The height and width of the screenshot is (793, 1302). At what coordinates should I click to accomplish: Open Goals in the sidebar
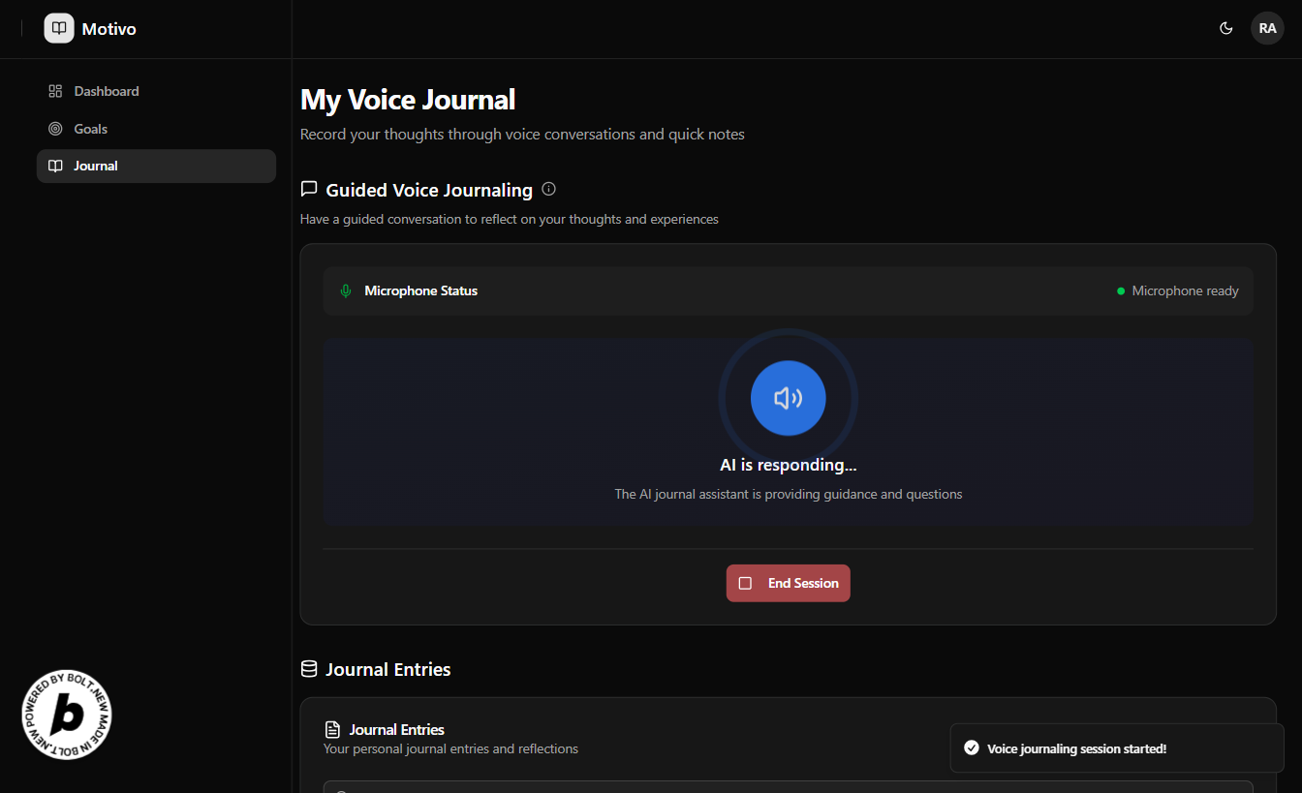[156, 129]
